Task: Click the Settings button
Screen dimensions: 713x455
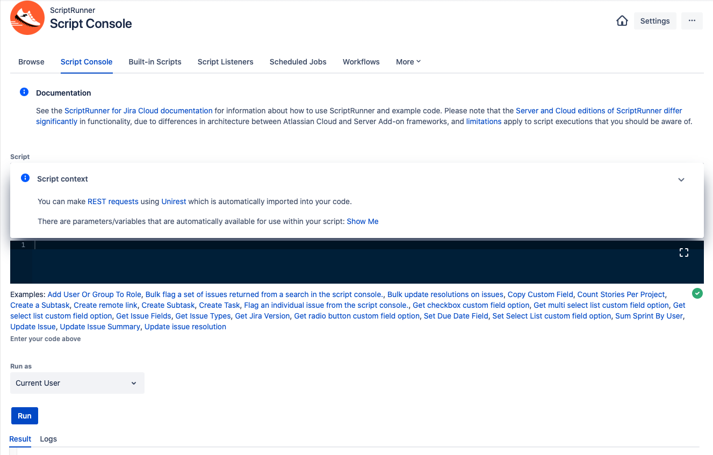Action: [x=655, y=21]
